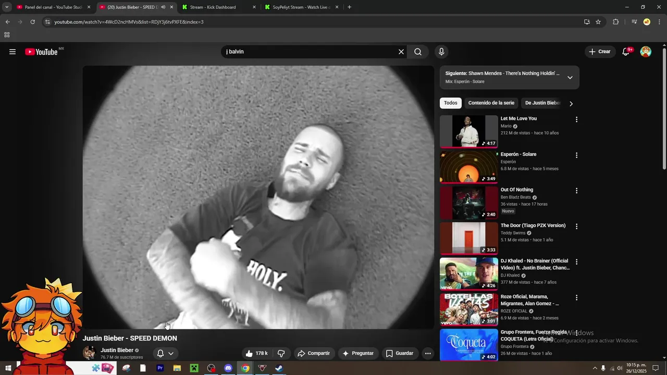Click the Guardar save button
This screenshot has width=667, height=375.
(x=400, y=353)
